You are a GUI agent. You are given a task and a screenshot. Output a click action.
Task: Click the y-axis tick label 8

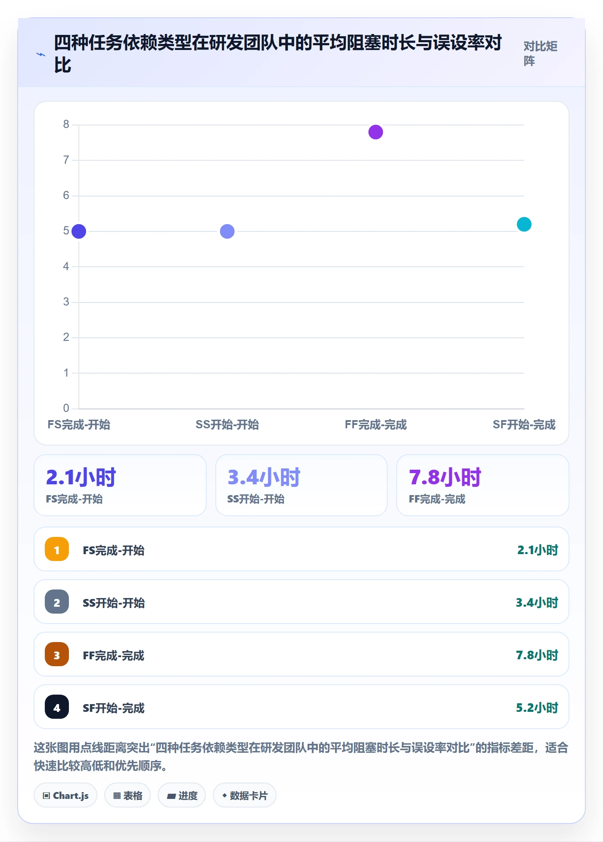66,125
